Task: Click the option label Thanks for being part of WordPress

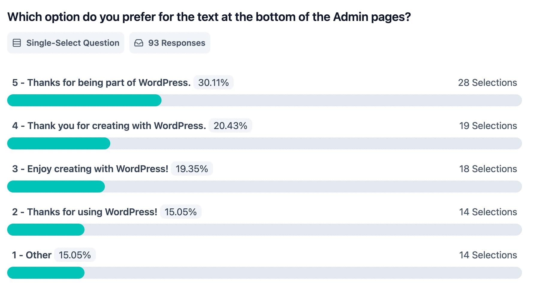Action: pos(101,83)
